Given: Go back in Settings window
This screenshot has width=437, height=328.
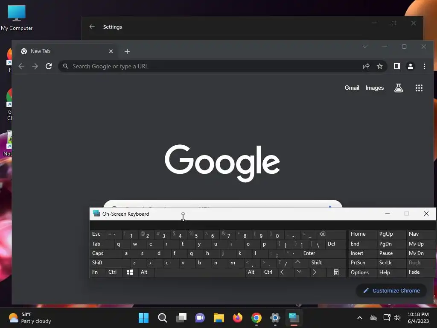Looking at the screenshot, I should [92, 26].
